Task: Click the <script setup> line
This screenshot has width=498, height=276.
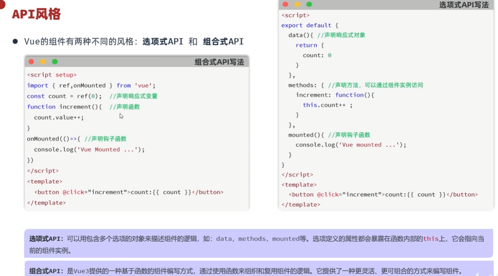Action: 52,75
